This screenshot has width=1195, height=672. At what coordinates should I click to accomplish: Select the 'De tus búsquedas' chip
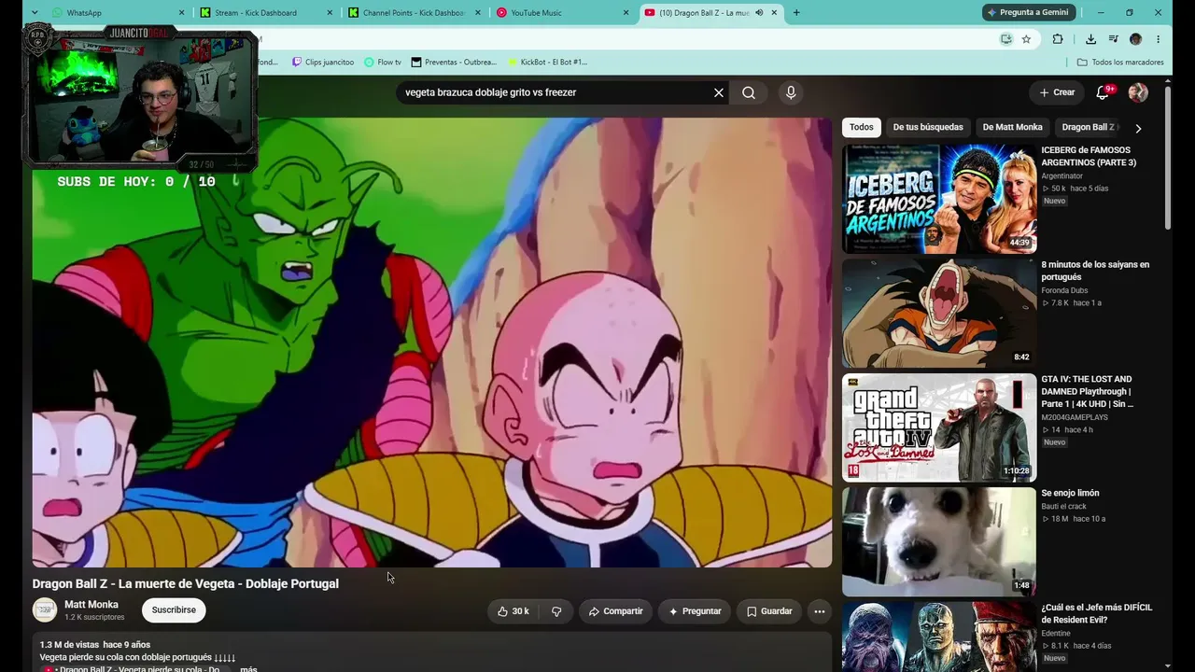pyautogui.click(x=928, y=127)
